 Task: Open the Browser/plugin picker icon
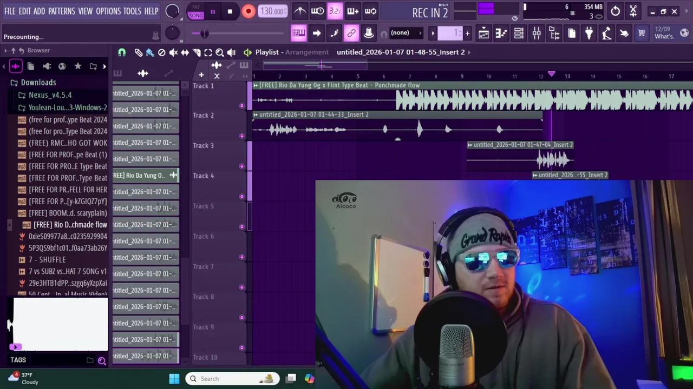coord(554,33)
